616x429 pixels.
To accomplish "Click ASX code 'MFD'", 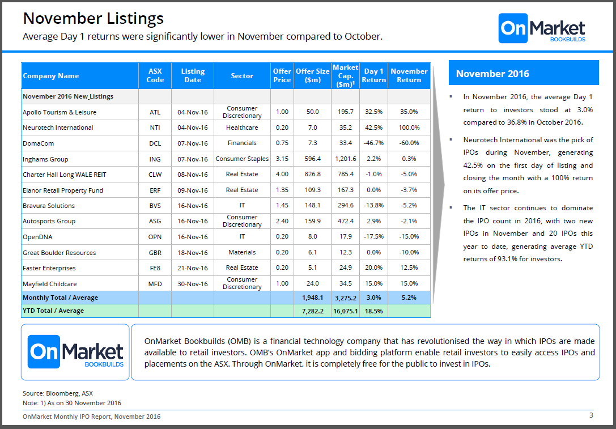I will 155,284.
